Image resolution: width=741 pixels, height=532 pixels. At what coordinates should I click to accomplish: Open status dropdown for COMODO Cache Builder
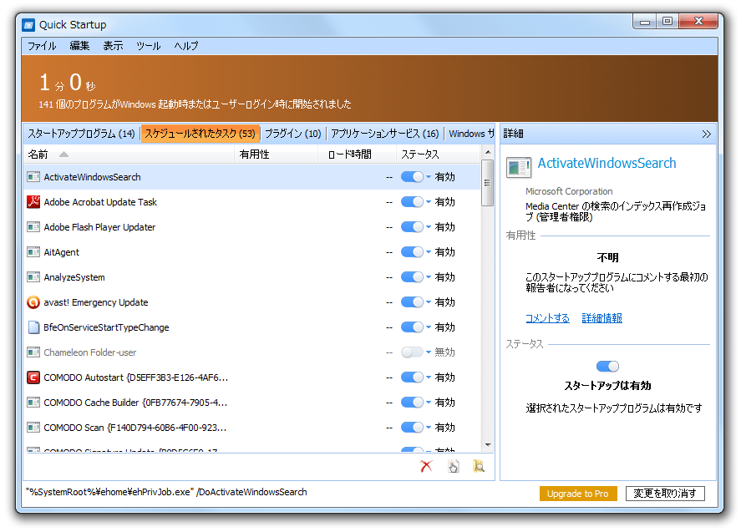click(x=429, y=402)
